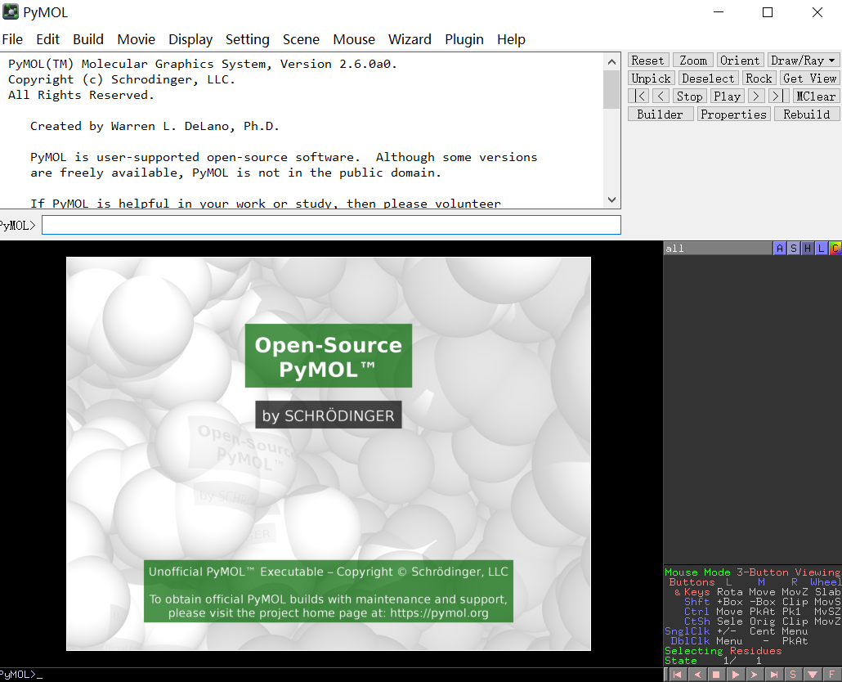The width and height of the screenshot is (842, 682).
Task: Click the Deselect button
Action: [708, 79]
